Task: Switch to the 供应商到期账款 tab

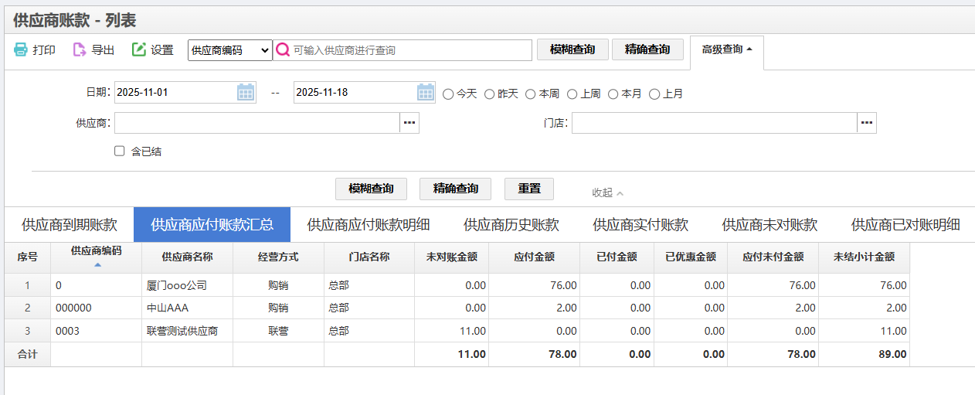Action: point(70,225)
